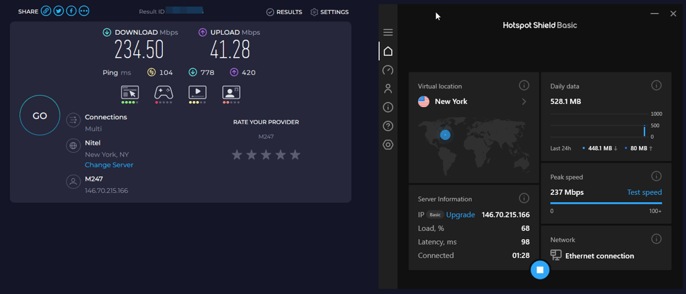Expand virtual location list next to New York

point(524,102)
